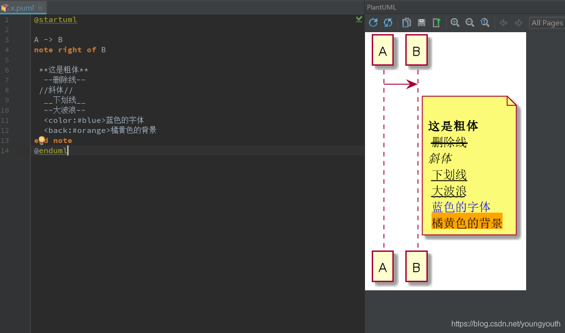565x333 pixels.
Task: Click the reload with include files icon
Action: tap(388, 23)
